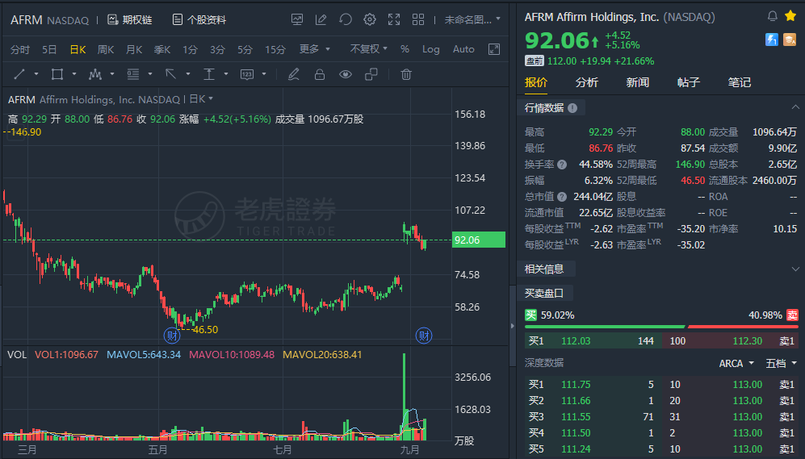Viewport: 805px width, 459px height.
Task: Open the ARCA exchange dropdown
Action: point(736,363)
